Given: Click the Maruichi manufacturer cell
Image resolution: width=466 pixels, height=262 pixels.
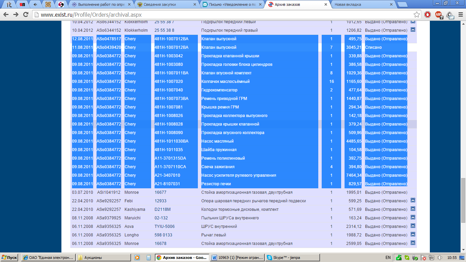Looking at the screenshot, I should click(x=133, y=218).
